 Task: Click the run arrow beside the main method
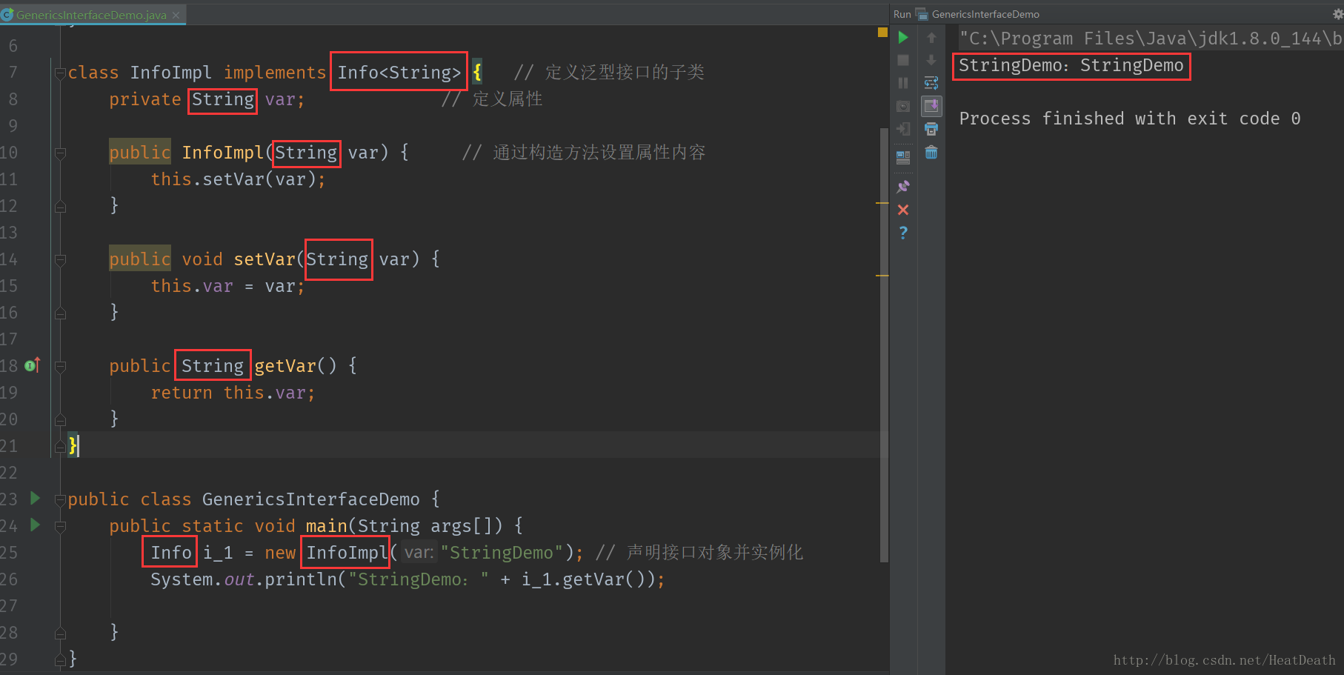click(x=35, y=525)
